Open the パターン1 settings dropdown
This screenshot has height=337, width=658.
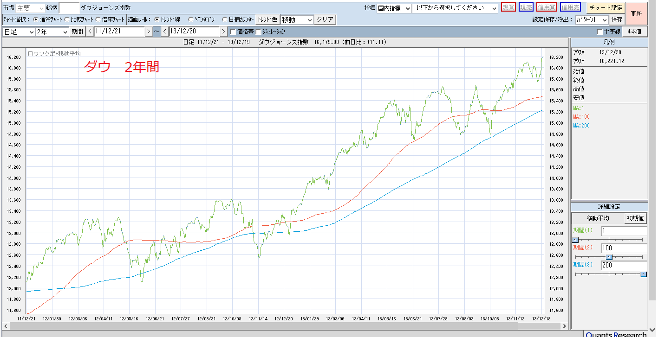(x=592, y=20)
